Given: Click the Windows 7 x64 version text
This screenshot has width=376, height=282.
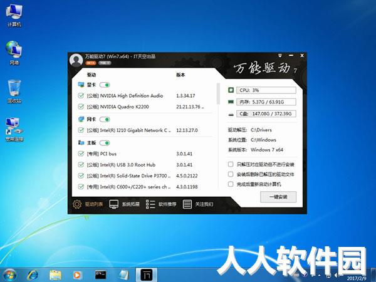Looking at the screenshot, I should 267,150.
